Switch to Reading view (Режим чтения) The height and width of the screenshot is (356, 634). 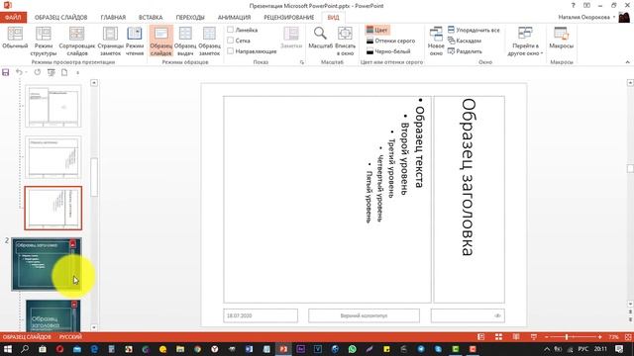tap(135, 42)
